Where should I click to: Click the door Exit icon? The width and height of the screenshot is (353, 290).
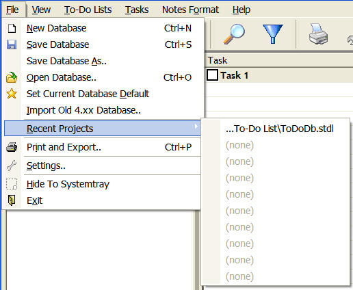coord(12,200)
